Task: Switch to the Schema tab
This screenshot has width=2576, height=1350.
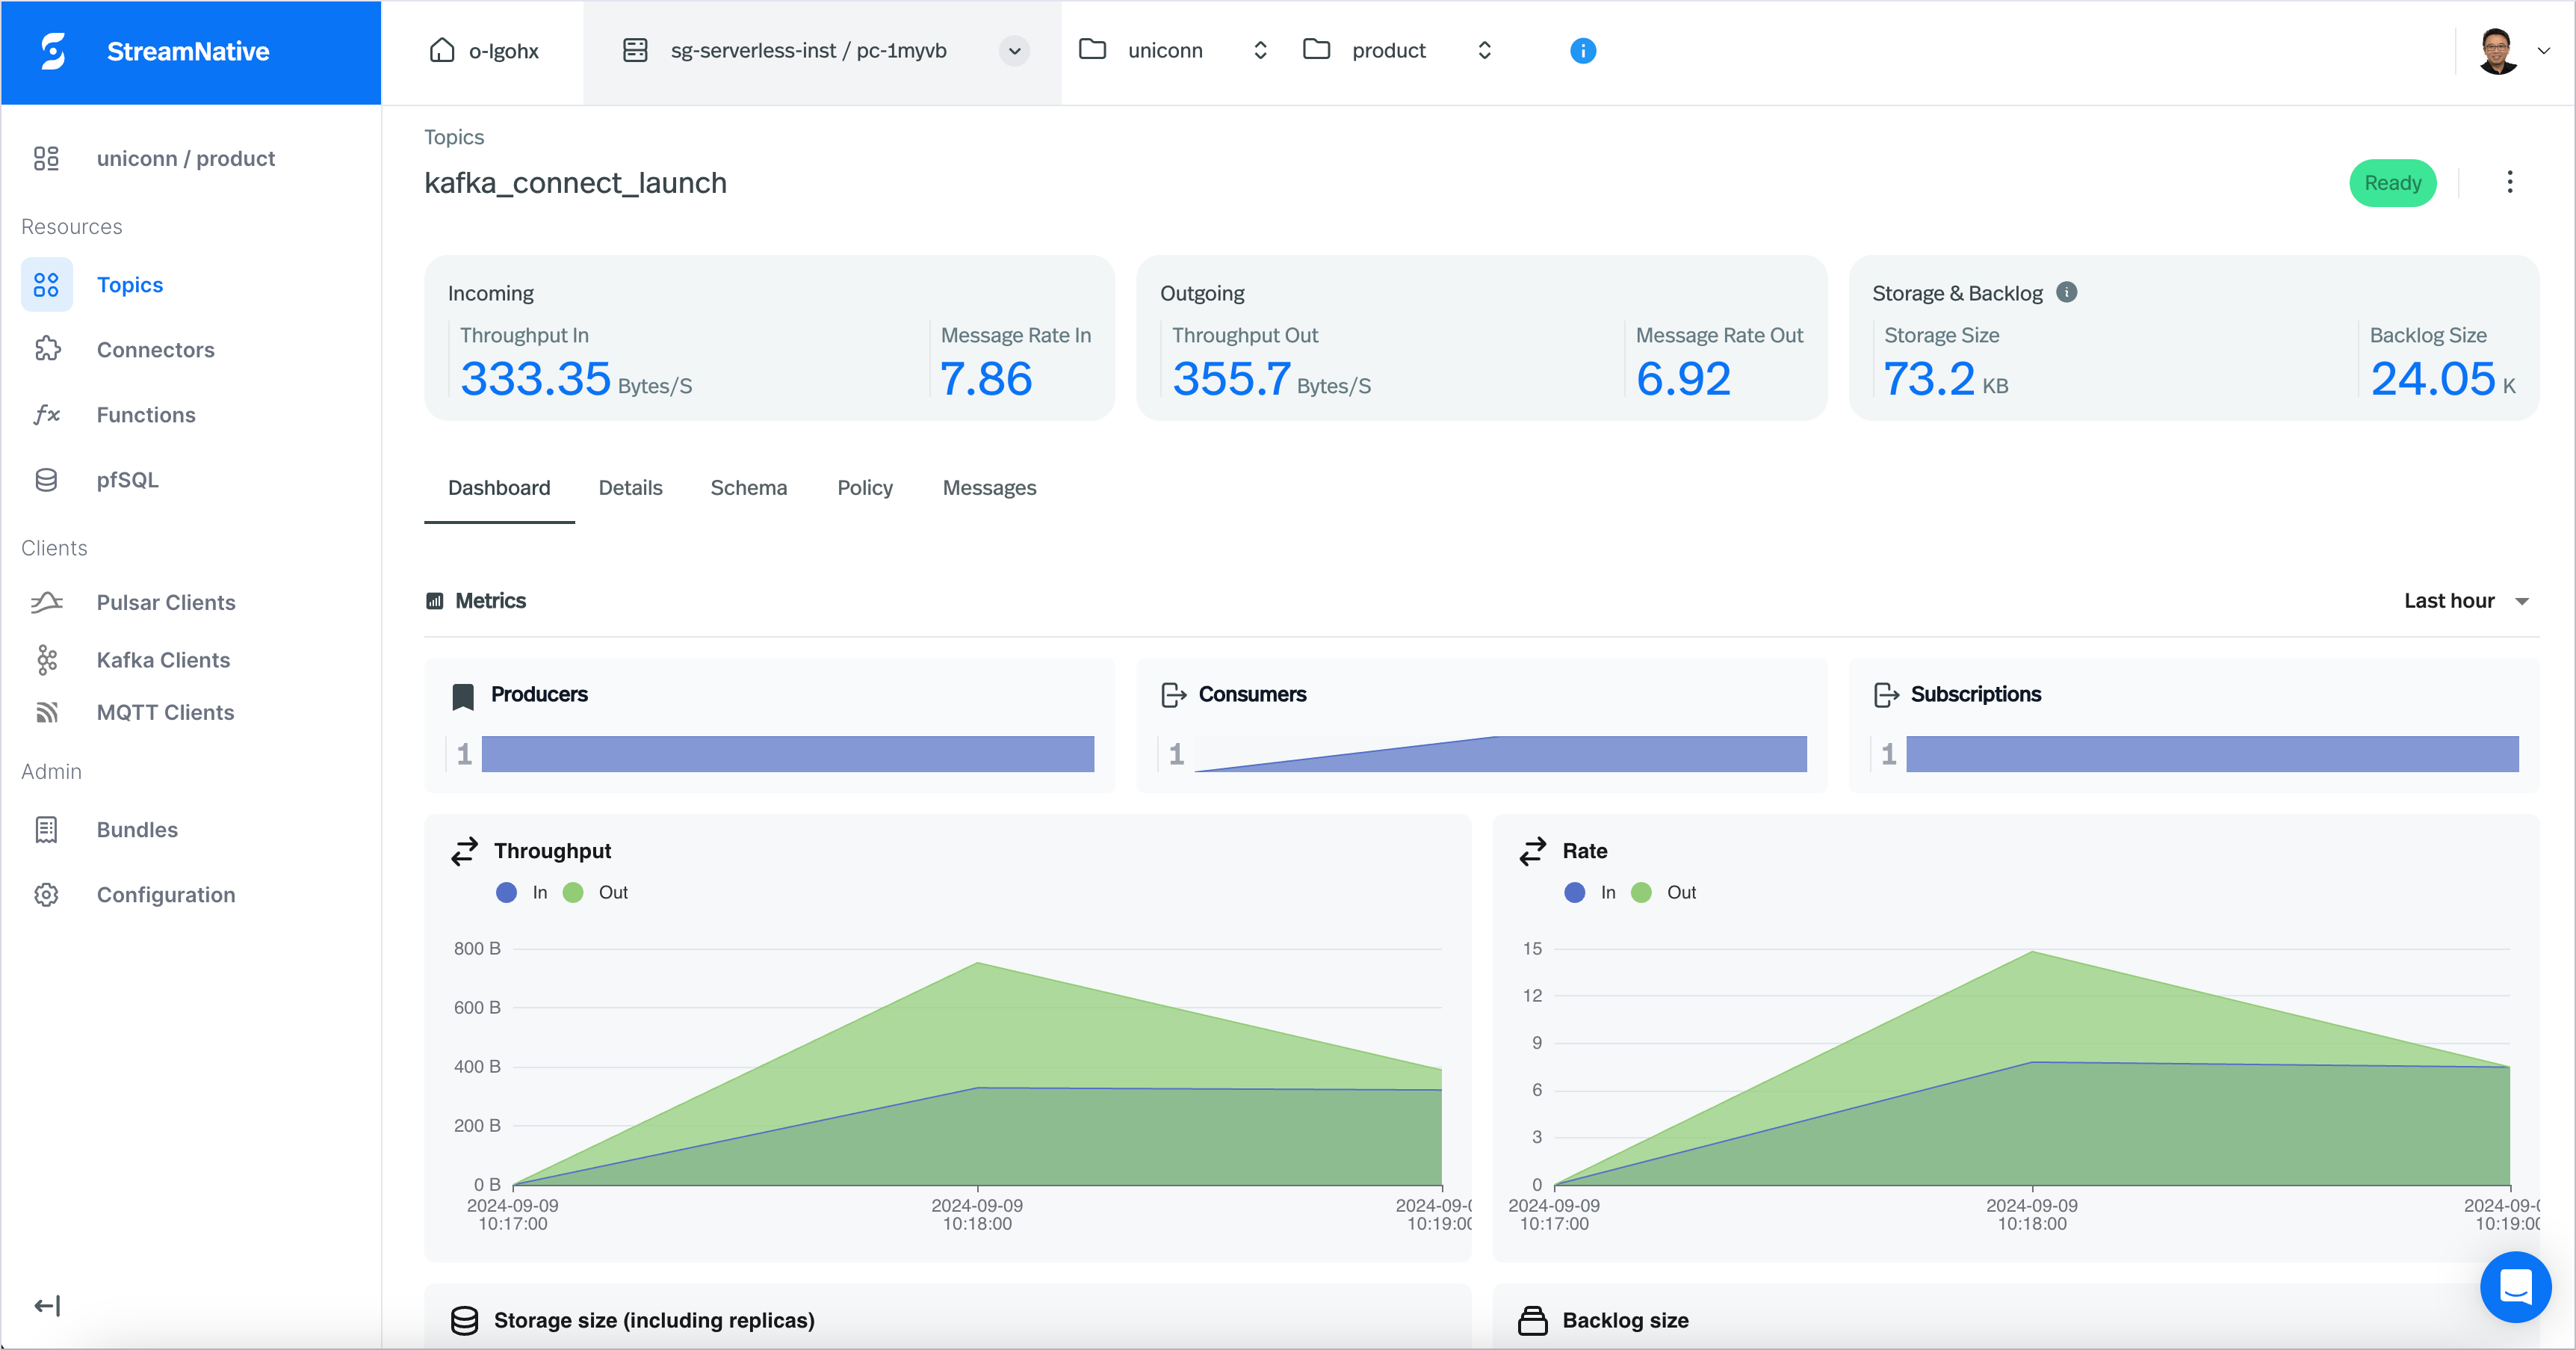Action: click(748, 488)
